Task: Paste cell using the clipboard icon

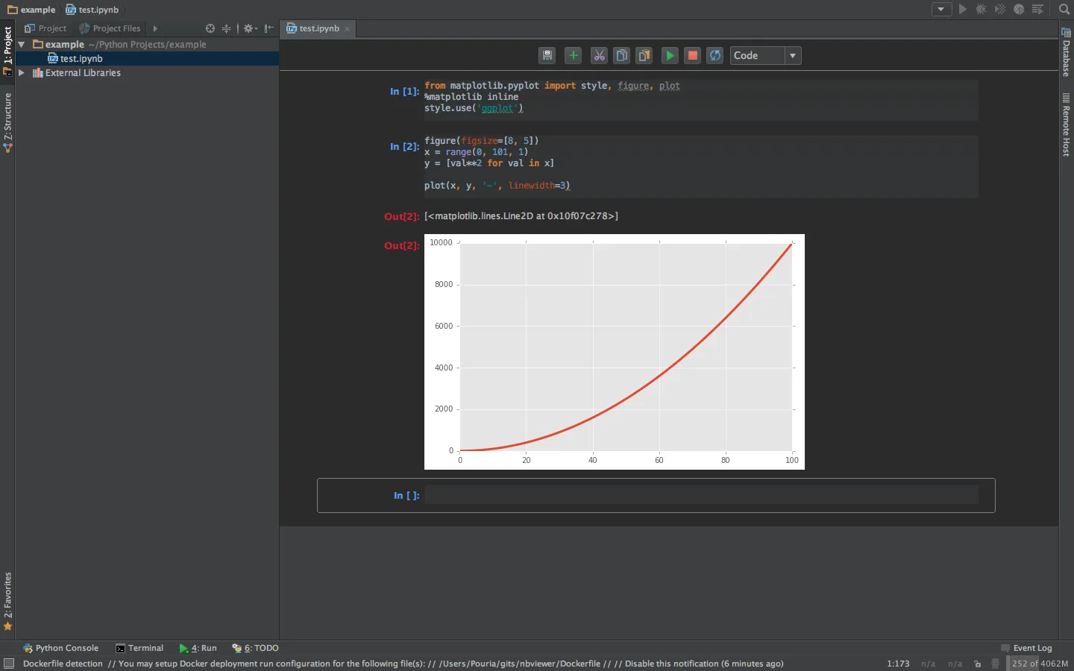Action: pyautogui.click(x=644, y=55)
